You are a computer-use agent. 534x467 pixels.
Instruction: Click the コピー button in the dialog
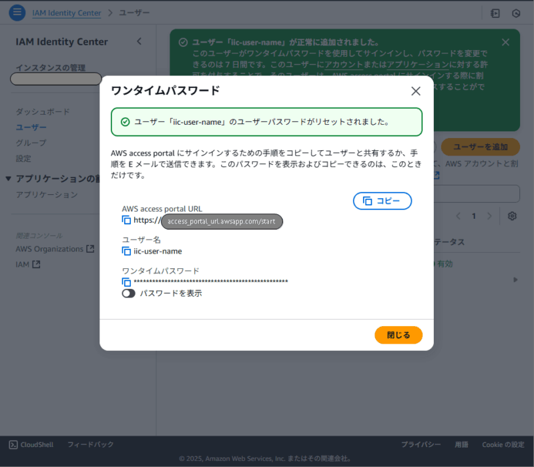click(x=382, y=201)
